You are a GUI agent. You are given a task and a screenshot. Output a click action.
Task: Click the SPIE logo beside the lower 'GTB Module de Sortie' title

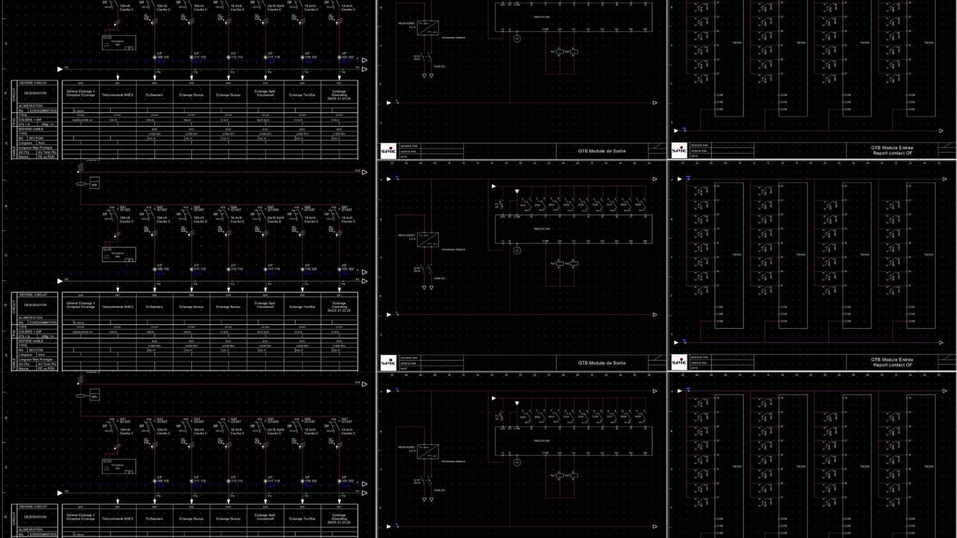[388, 363]
